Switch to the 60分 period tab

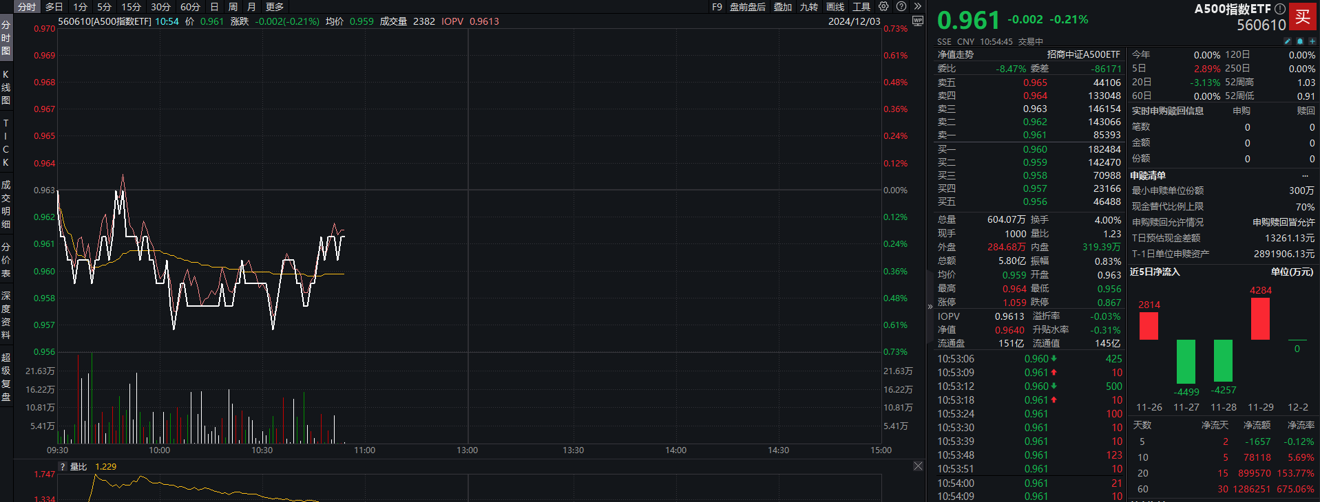pos(190,7)
